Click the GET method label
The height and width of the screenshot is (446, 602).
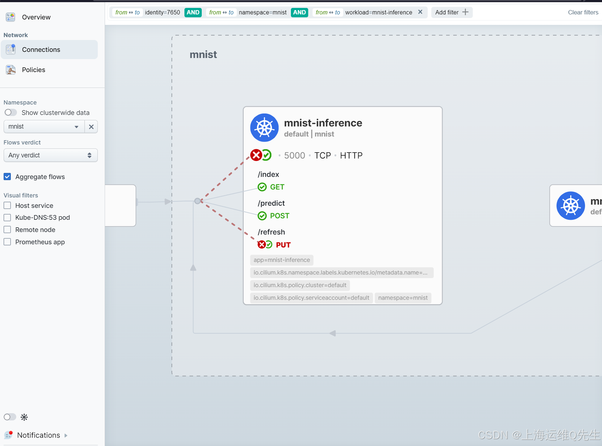pyautogui.click(x=277, y=187)
